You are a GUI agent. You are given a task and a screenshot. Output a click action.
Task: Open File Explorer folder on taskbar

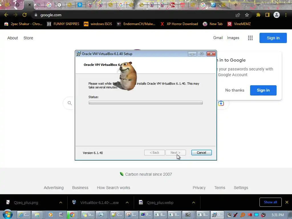[x=37, y=215]
